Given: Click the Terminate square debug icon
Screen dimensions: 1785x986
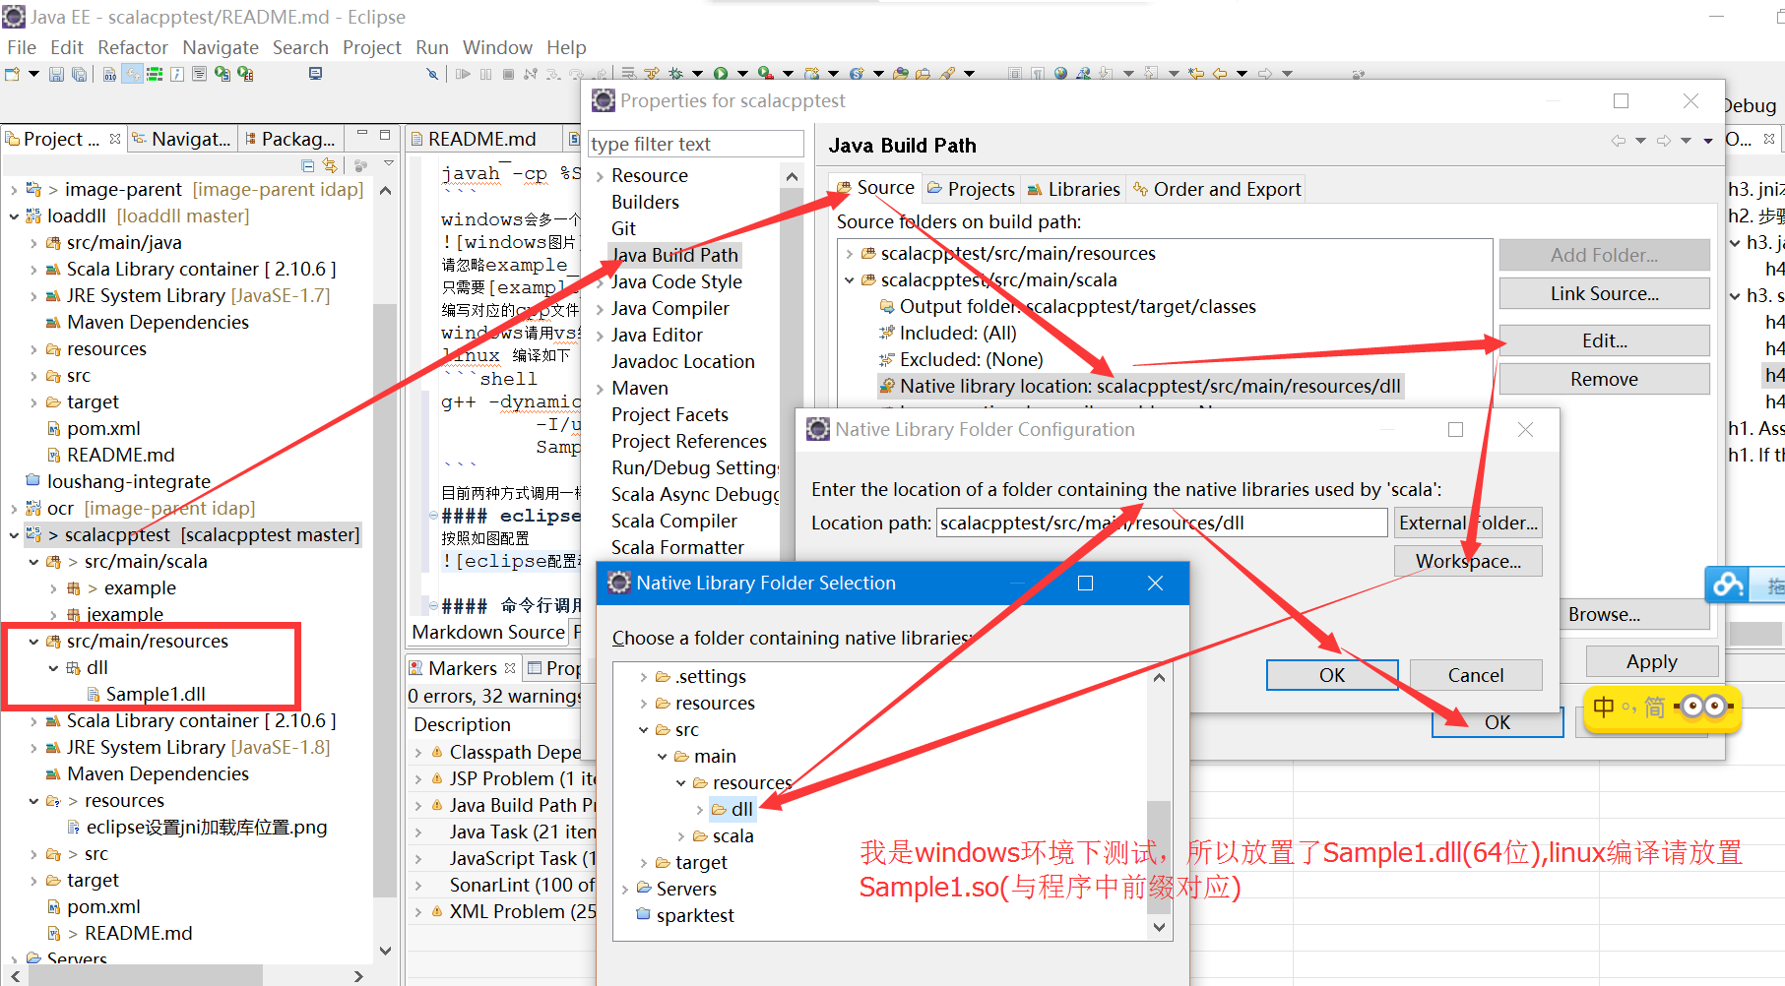Looking at the screenshot, I should tap(508, 74).
